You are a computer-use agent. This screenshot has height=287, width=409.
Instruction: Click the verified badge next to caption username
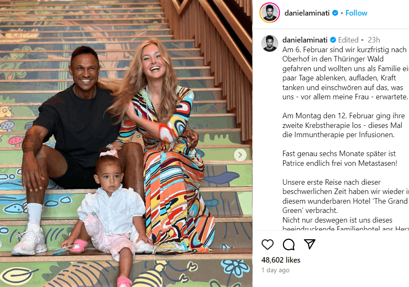coord(333,40)
